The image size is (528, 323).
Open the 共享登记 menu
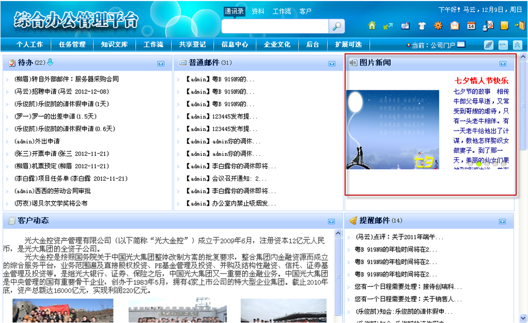[x=192, y=44]
